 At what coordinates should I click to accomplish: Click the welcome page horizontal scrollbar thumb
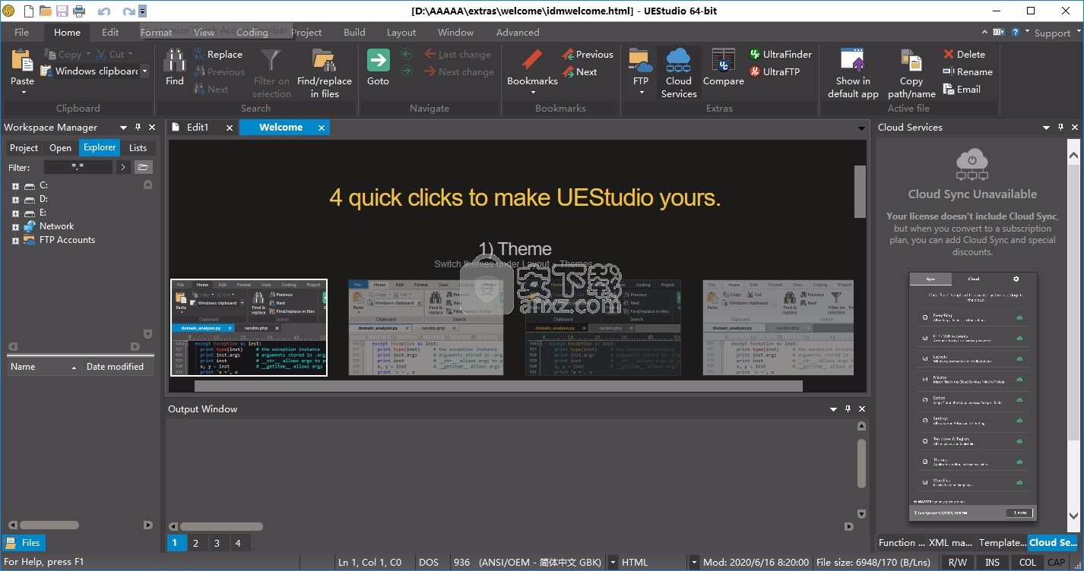click(498, 386)
